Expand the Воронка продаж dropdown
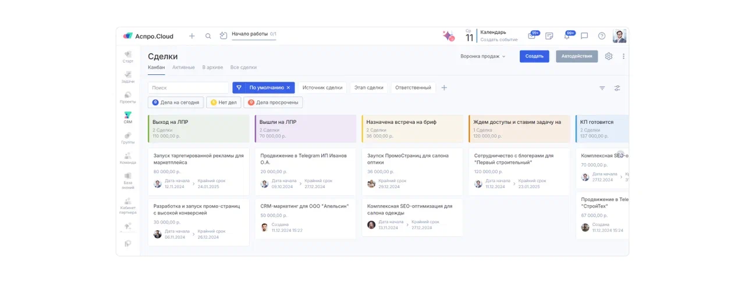The width and height of the screenshot is (745, 283). pos(483,56)
